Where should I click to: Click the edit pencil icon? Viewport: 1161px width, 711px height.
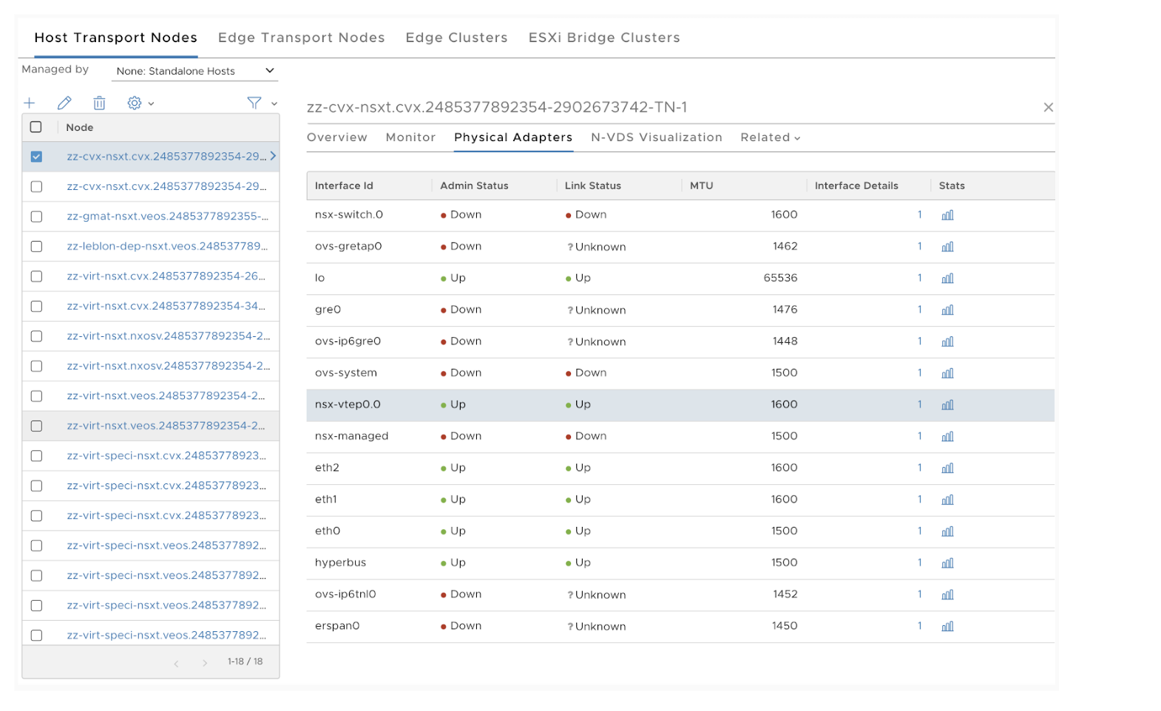(x=64, y=103)
